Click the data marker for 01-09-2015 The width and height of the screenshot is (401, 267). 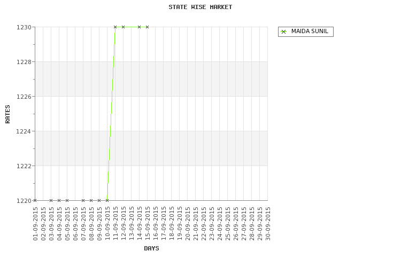pos(35,201)
